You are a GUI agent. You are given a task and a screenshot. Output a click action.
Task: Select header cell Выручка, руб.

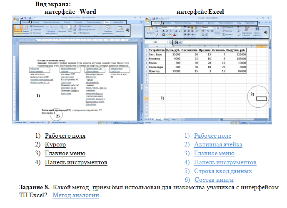[236, 50]
